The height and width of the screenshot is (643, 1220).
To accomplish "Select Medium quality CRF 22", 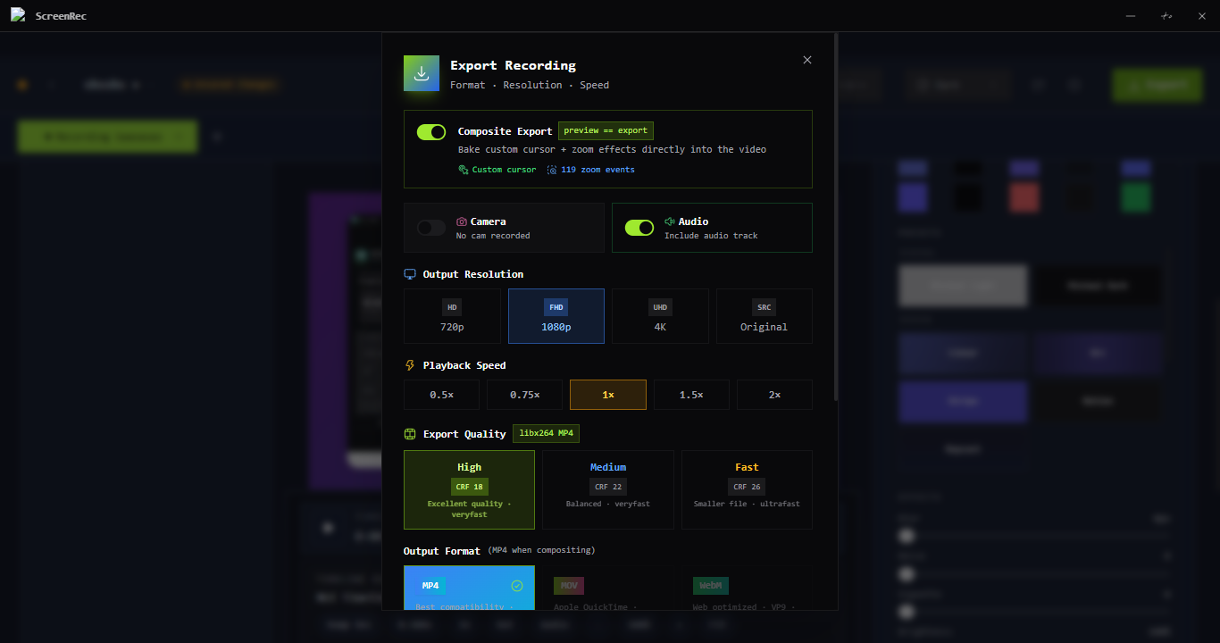I will tap(608, 489).
